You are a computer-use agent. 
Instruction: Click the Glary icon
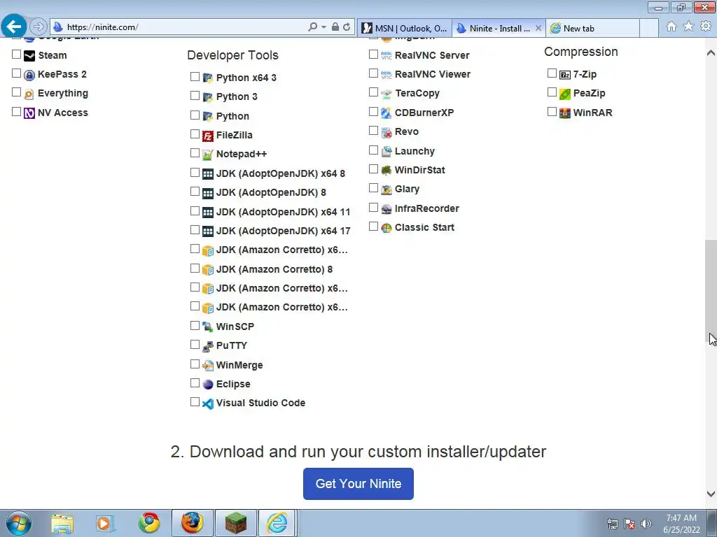[387, 189]
